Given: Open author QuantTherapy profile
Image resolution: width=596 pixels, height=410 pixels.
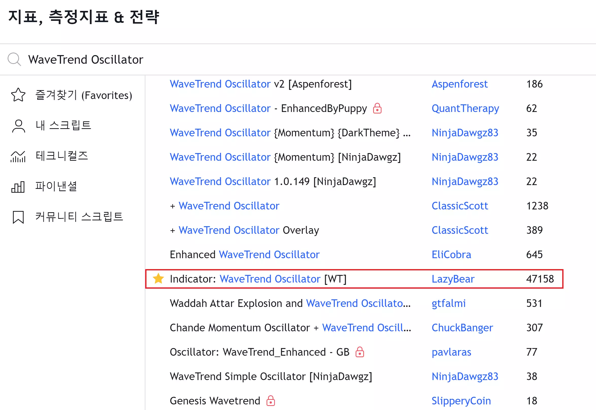Looking at the screenshot, I should click(x=465, y=109).
